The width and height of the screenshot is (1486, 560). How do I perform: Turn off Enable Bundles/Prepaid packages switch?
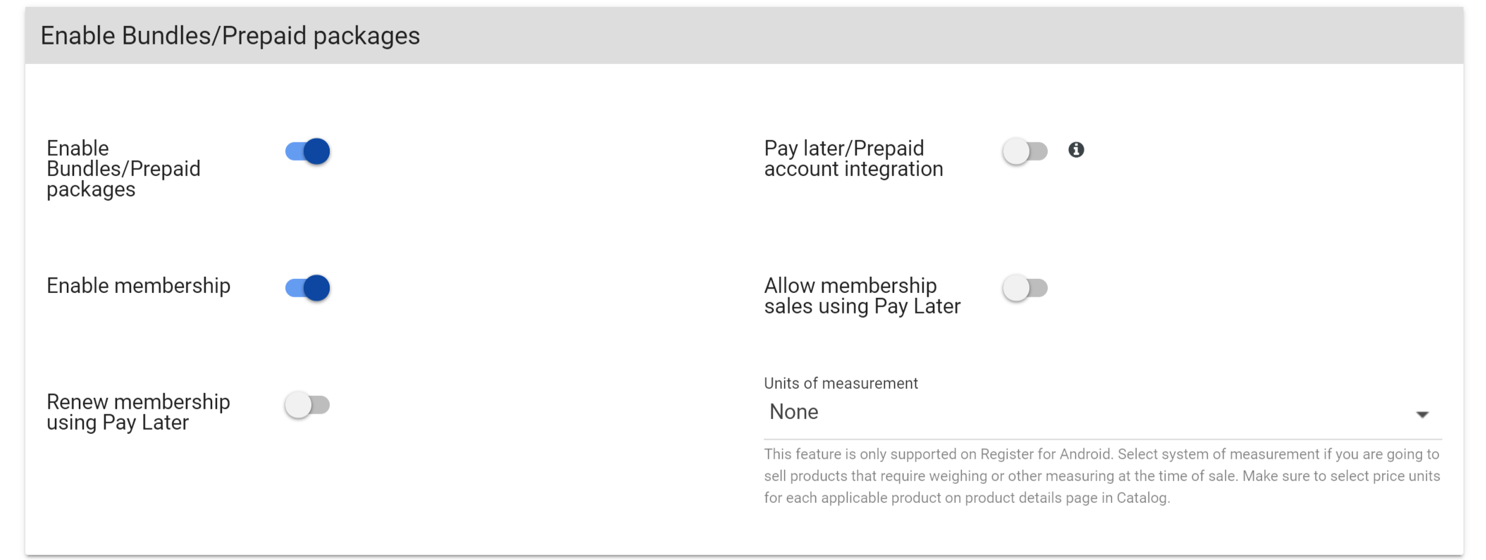[308, 151]
